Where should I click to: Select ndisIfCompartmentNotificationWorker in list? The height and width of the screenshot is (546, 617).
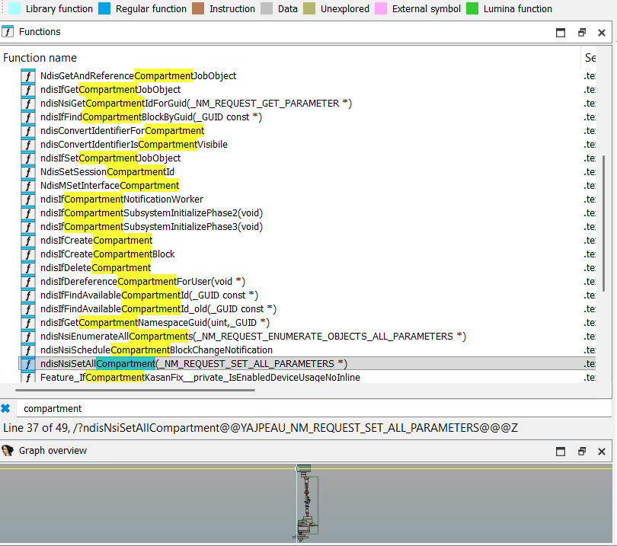pos(122,200)
